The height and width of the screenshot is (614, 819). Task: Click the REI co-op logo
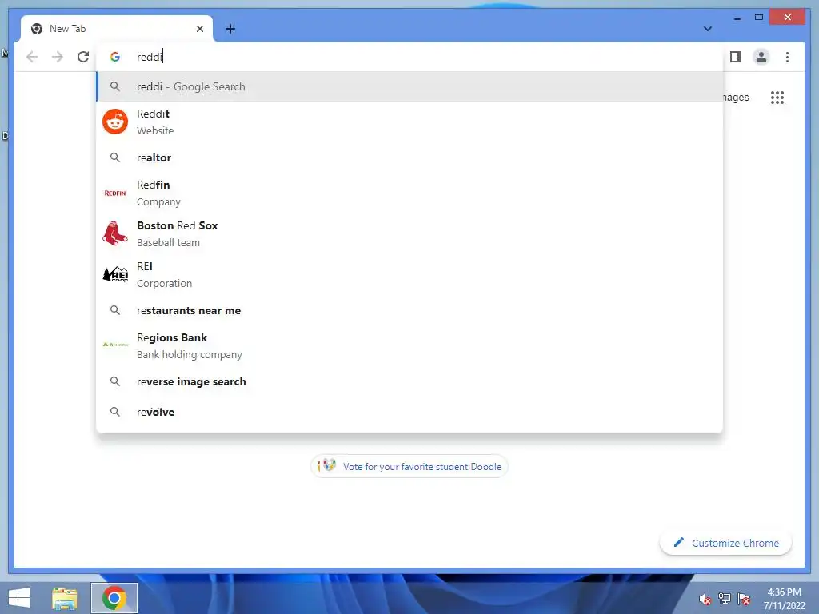tap(115, 274)
